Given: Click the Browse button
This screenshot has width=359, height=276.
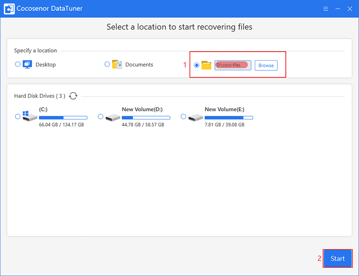Looking at the screenshot, I should tap(266, 65).
